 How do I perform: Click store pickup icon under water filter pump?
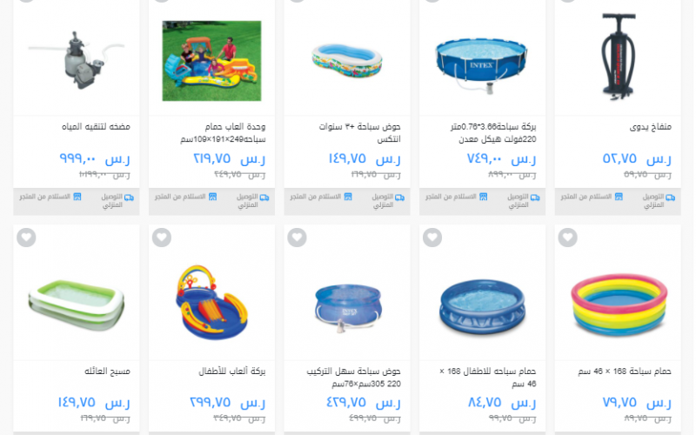click(77, 197)
